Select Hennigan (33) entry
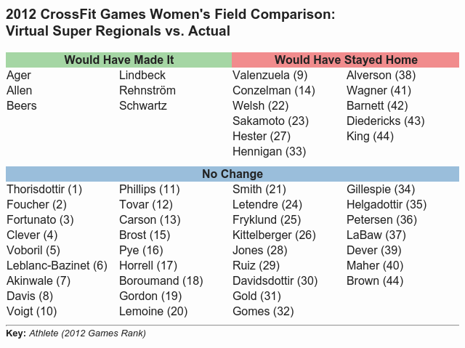The height and width of the screenshot is (348, 465). pos(269,152)
